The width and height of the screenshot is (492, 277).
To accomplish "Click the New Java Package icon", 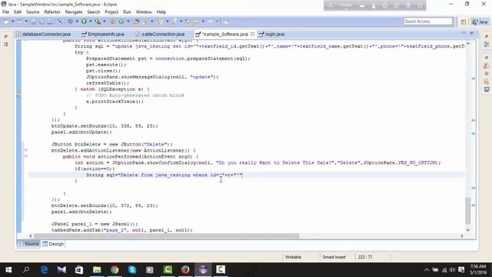I will tap(113, 22).
